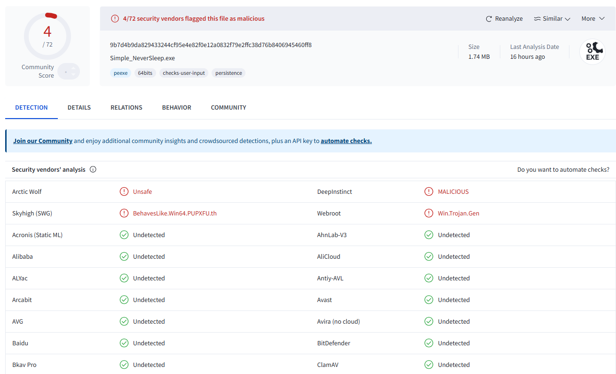
Task: Toggle the Community Score vote pill
Action: pos(69,72)
